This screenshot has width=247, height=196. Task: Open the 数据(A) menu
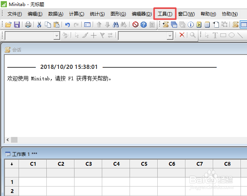coord(56,14)
